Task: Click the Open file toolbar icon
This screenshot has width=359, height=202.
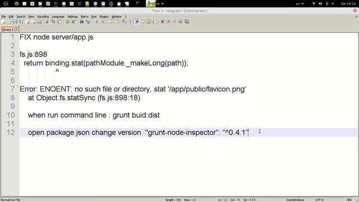Action: coord(9,22)
